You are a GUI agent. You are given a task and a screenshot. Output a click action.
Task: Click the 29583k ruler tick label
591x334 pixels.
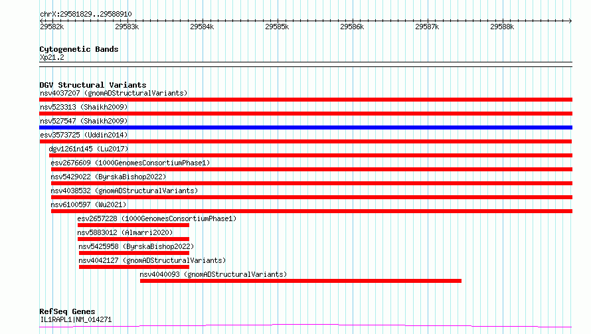[x=127, y=27]
